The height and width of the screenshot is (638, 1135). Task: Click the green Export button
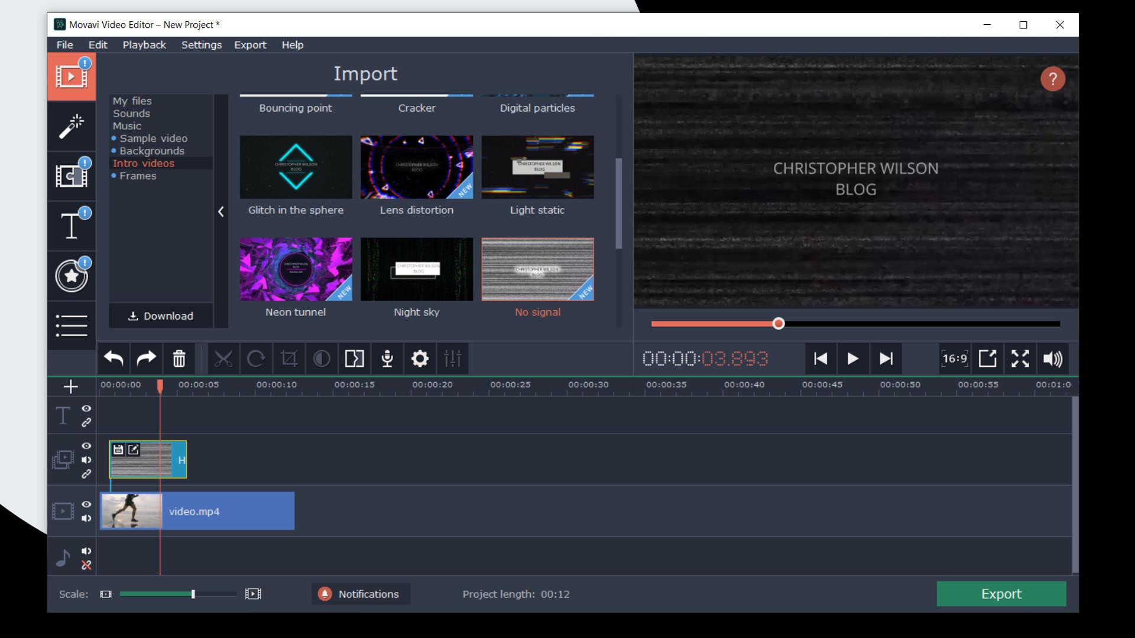click(1001, 594)
